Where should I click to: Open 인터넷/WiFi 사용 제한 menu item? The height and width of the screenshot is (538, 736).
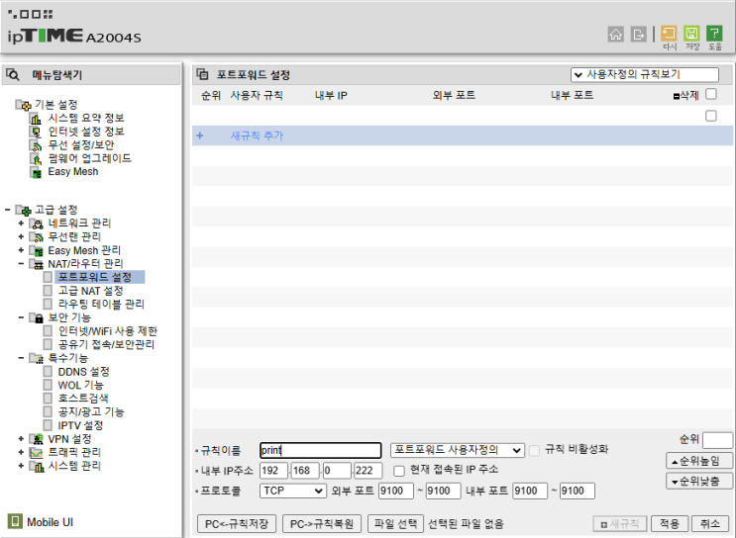(108, 331)
